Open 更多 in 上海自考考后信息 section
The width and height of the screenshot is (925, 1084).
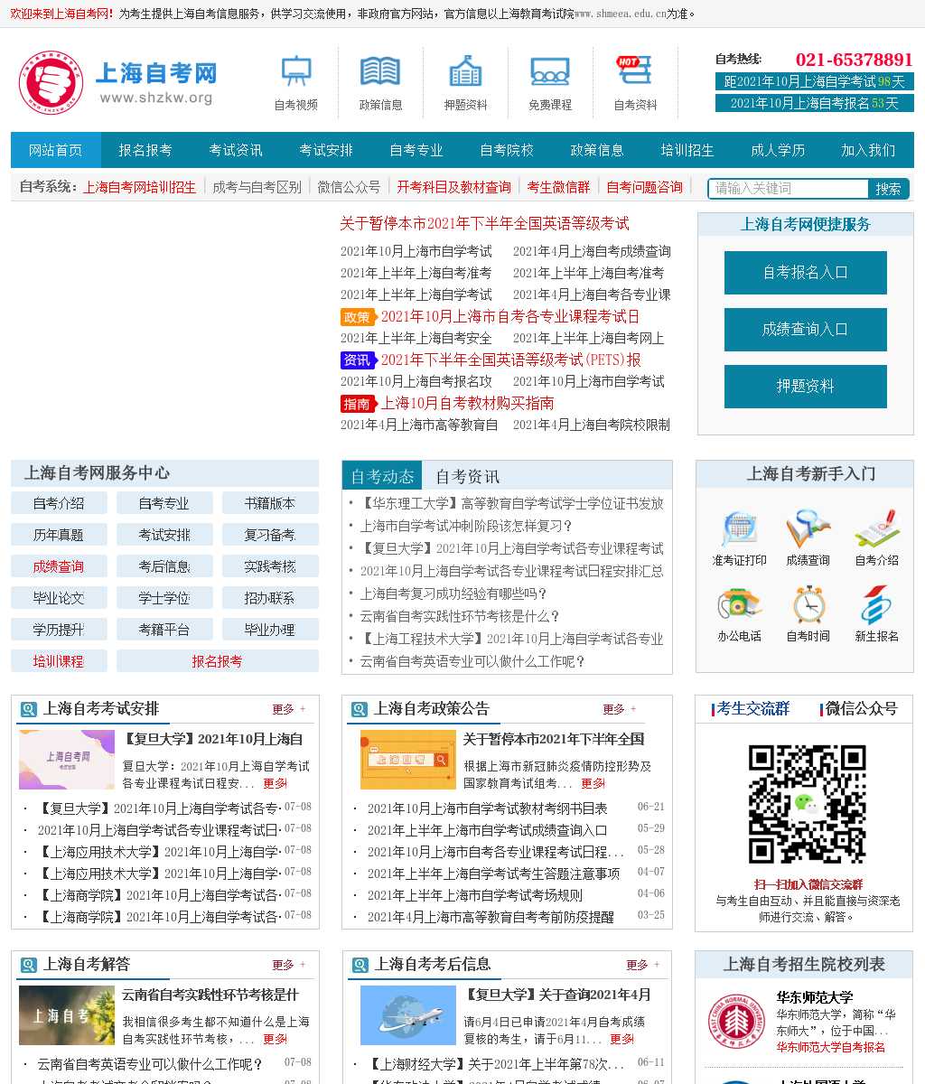(642, 965)
